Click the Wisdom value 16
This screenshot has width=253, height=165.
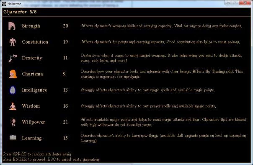(65, 106)
